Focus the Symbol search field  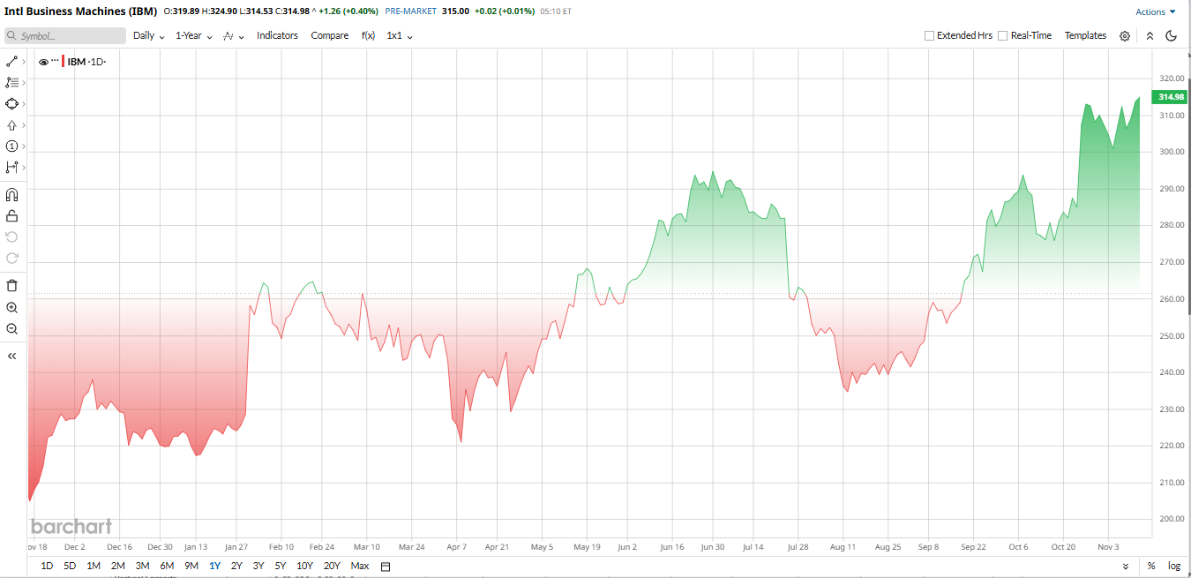[x=65, y=36]
